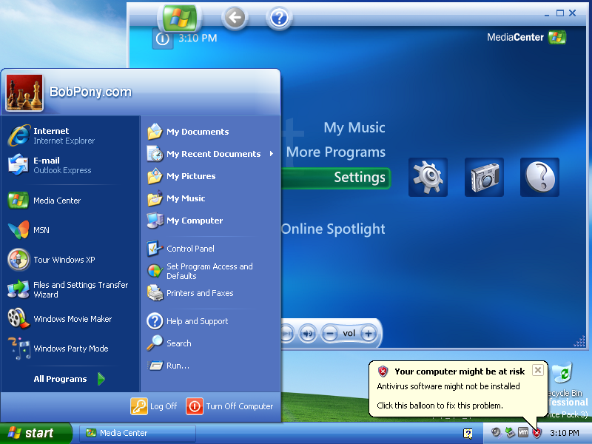The image size is (592, 444).
Task: Click the Turn Off Computer button
Action: pyautogui.click(x=230, y=406)
